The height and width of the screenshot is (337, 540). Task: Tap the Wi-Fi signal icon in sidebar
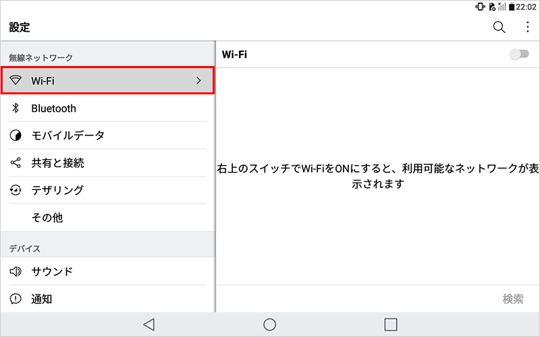click(16, 80)
